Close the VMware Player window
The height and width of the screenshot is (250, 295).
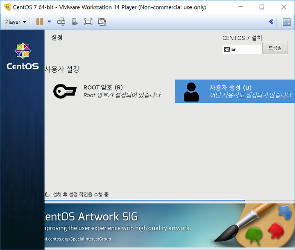284,7
